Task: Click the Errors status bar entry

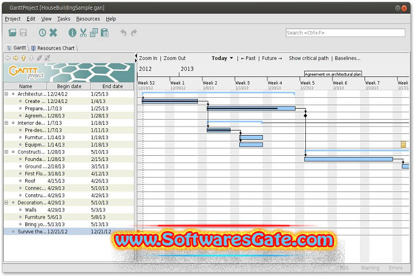Action: 396,268
